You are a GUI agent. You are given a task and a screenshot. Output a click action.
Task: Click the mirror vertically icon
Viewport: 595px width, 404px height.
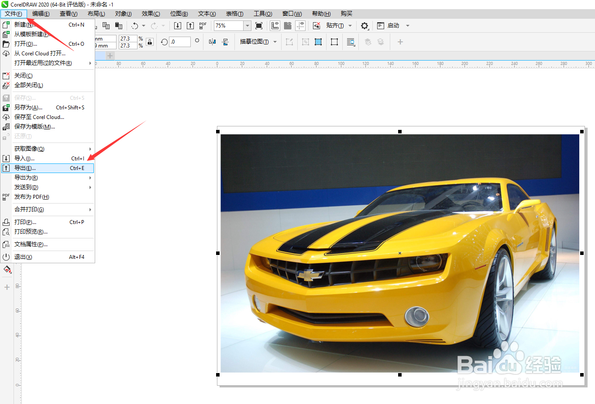(x=225, y=42)
